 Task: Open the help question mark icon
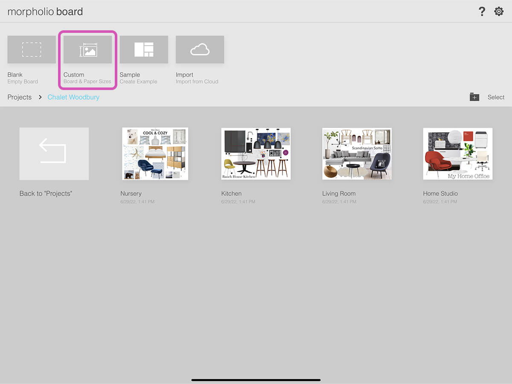point(482,12)
